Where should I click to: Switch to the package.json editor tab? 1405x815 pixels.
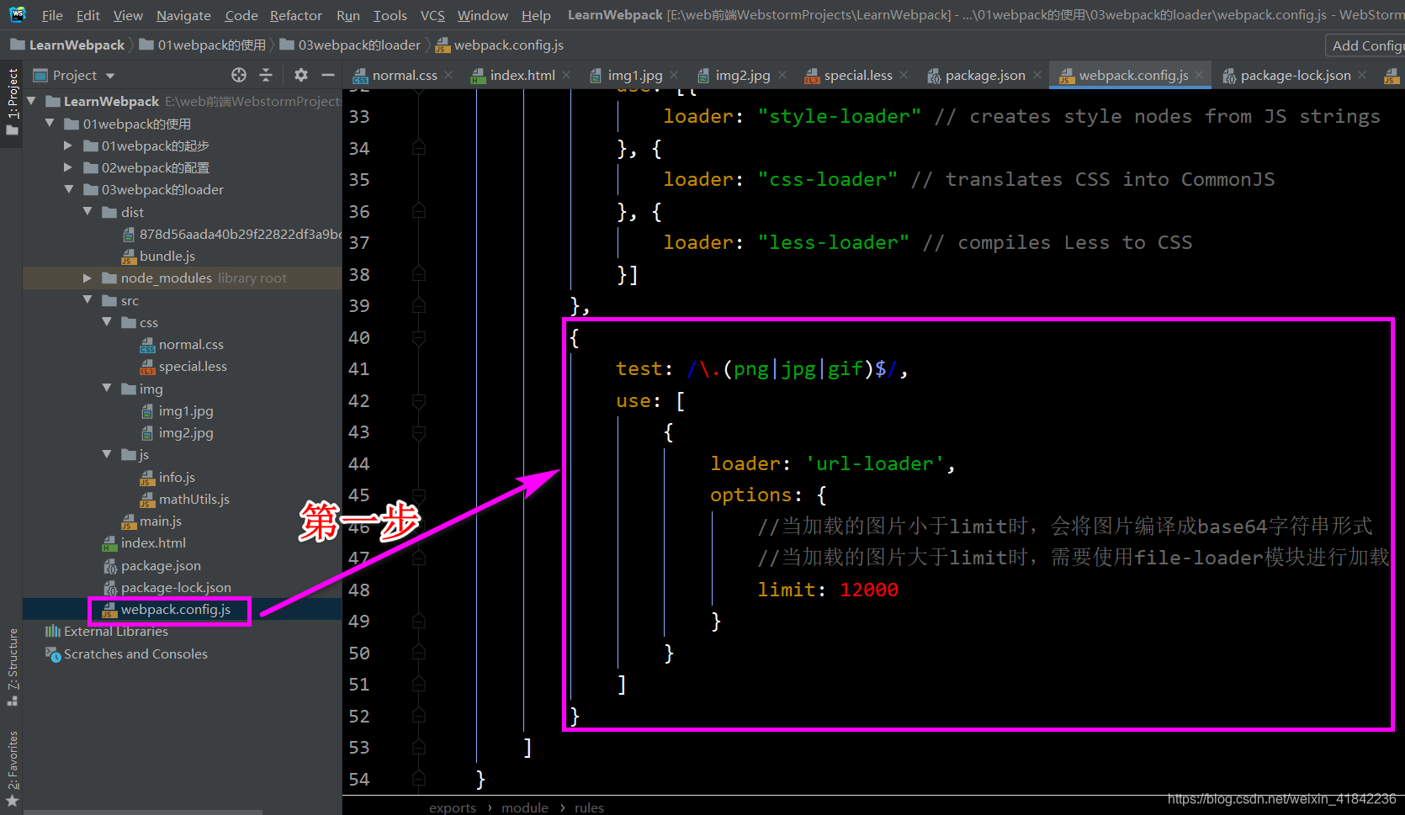[976, 75]
